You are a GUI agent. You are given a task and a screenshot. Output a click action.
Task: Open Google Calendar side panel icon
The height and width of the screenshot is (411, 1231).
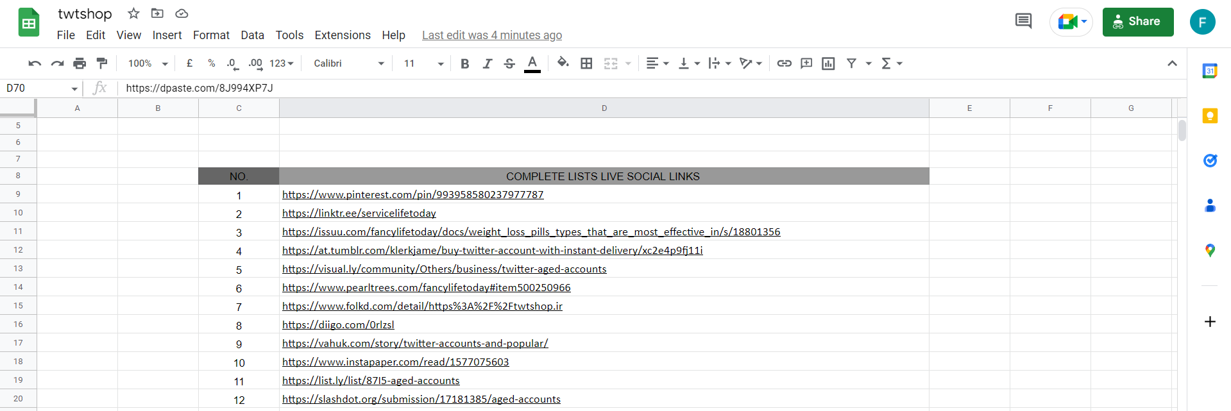(1210, 71)
